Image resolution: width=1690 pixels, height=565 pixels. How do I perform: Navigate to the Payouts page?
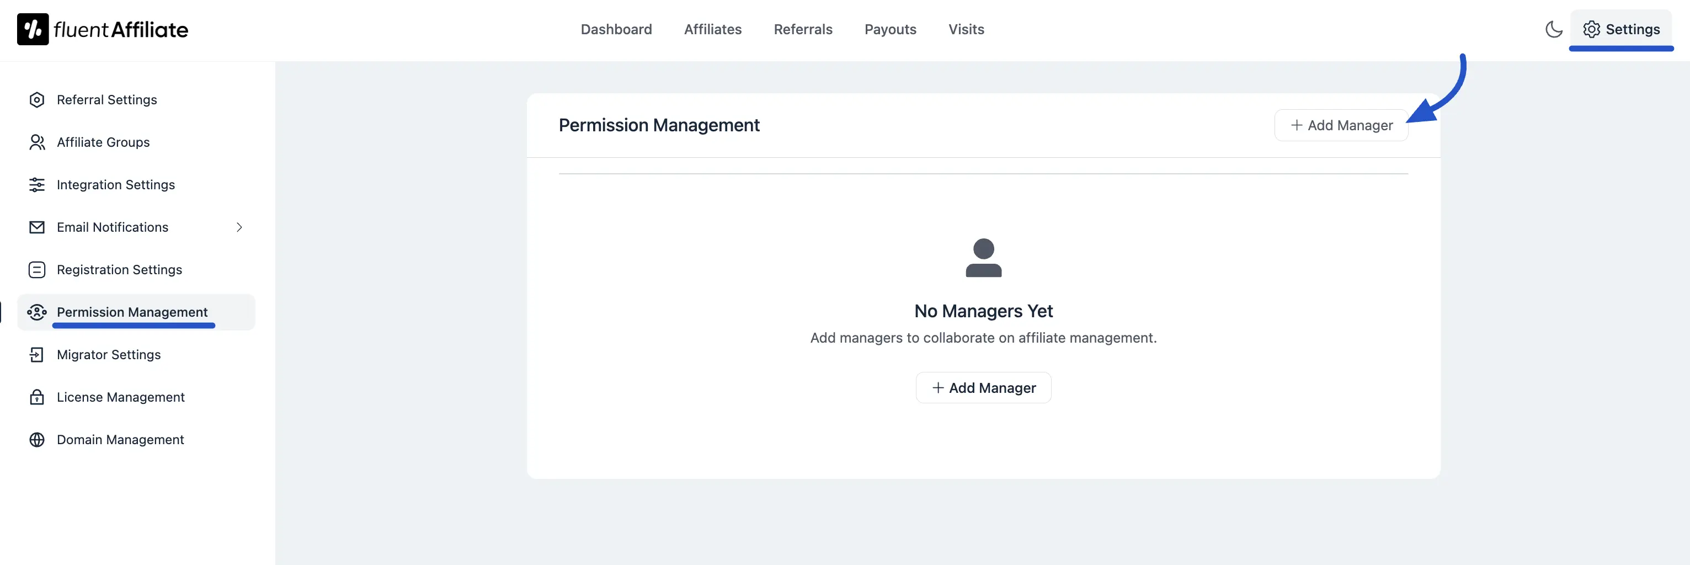891,29
